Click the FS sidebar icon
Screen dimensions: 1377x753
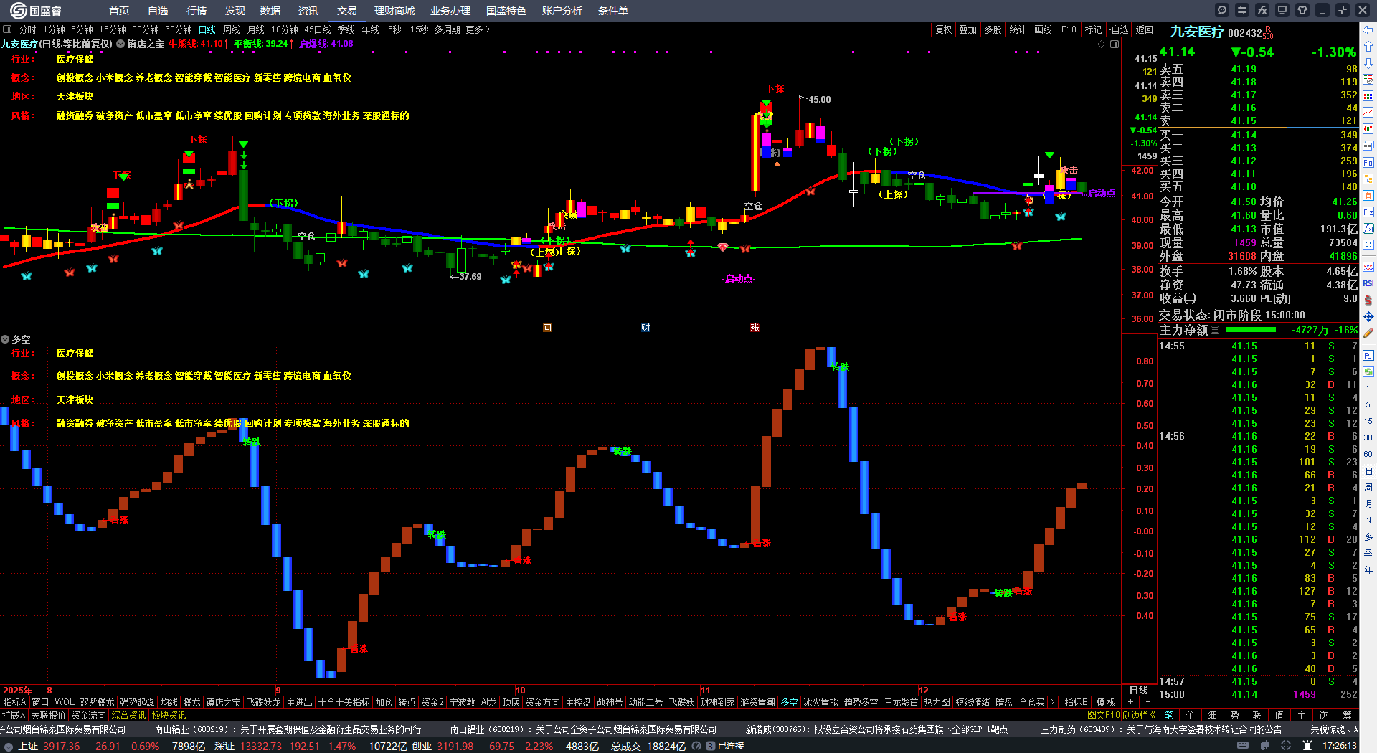[1368, 355]
